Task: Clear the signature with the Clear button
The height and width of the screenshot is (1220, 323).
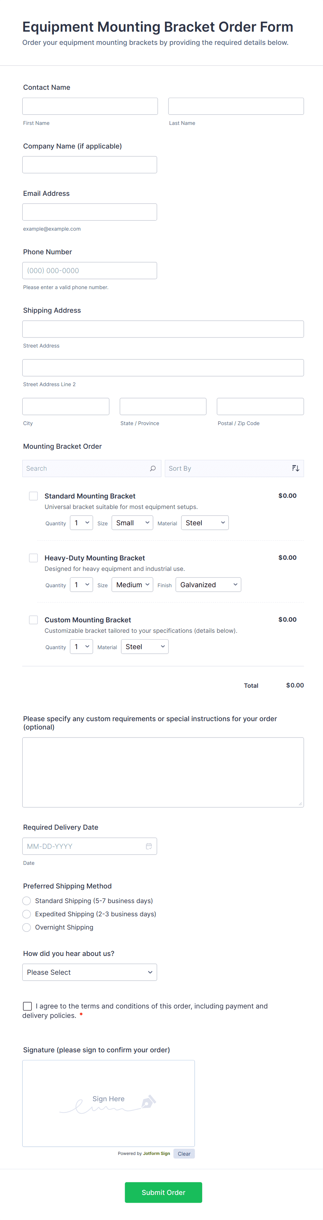Action: 184,1154
